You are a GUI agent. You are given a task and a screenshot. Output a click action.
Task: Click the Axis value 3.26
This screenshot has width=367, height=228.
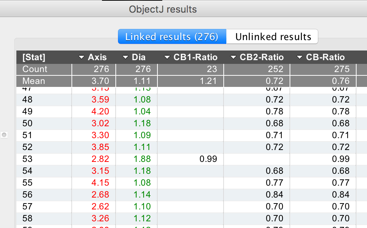pos(100,219)
